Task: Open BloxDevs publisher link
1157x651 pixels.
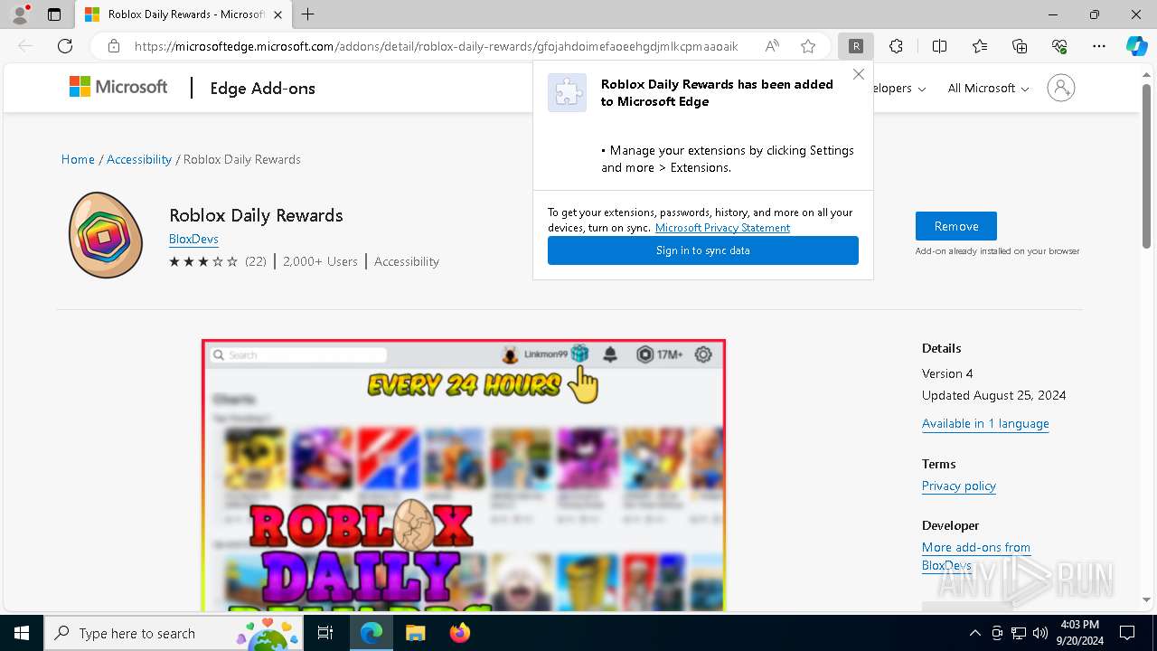Action: [193, 239]
